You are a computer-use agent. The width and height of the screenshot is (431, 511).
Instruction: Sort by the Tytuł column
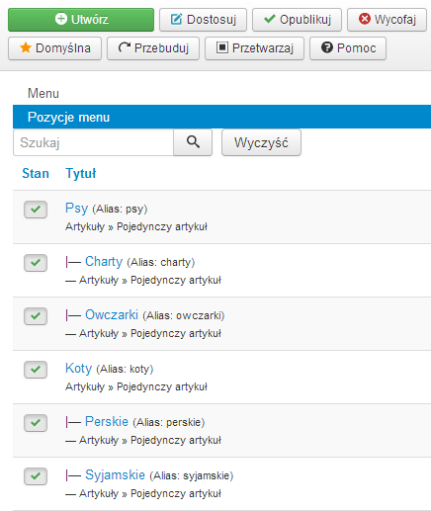point(81,173)
